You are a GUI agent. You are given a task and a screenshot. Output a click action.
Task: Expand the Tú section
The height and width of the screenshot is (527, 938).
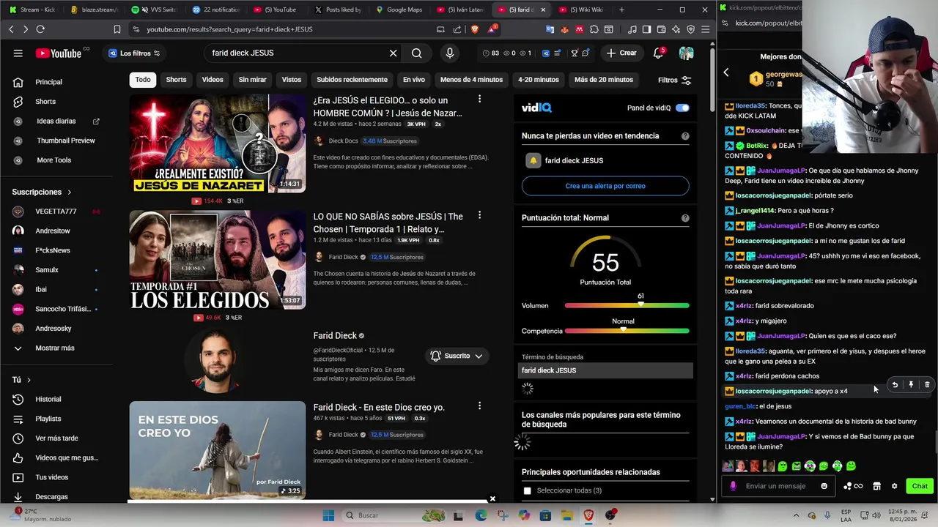(21, 380)
